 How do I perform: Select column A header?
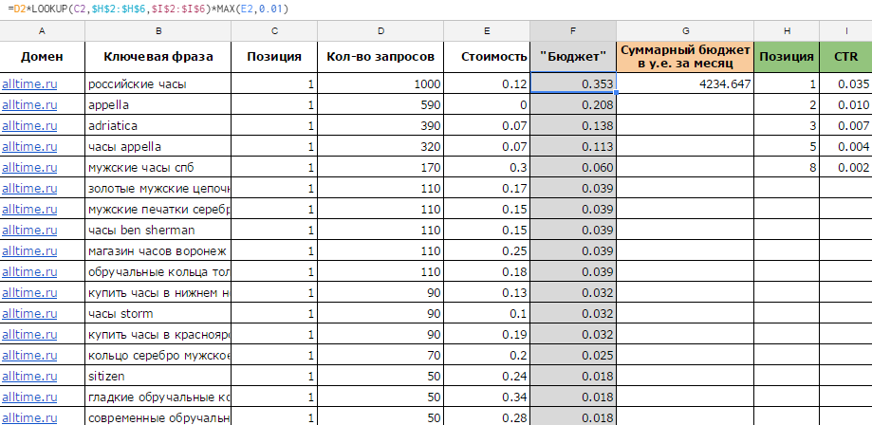click(x=43, y=31)
